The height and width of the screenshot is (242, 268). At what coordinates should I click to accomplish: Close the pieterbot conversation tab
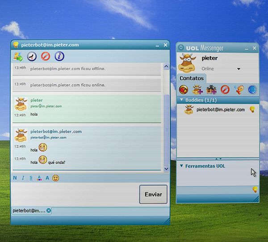point(49,211)
